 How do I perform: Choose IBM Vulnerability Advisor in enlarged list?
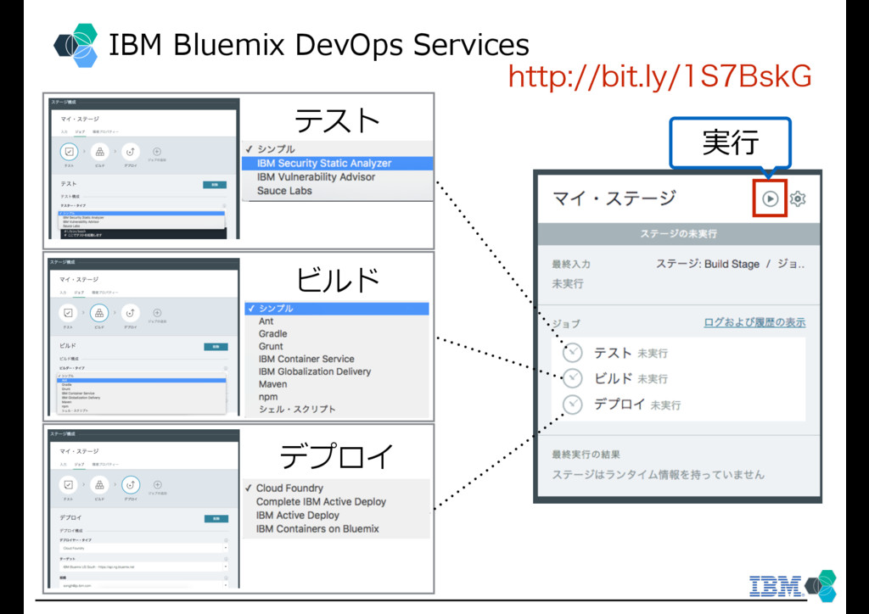tap(337, 176)
